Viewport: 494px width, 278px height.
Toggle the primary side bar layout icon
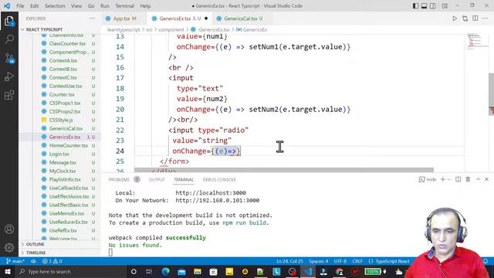coord(415,5)
